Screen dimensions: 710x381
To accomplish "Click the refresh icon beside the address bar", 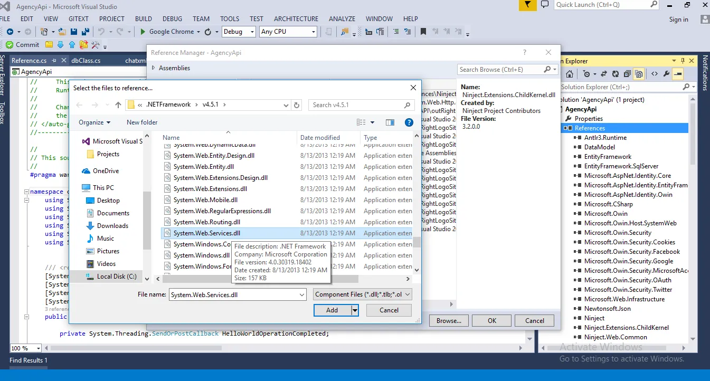I will pos(297,105).
